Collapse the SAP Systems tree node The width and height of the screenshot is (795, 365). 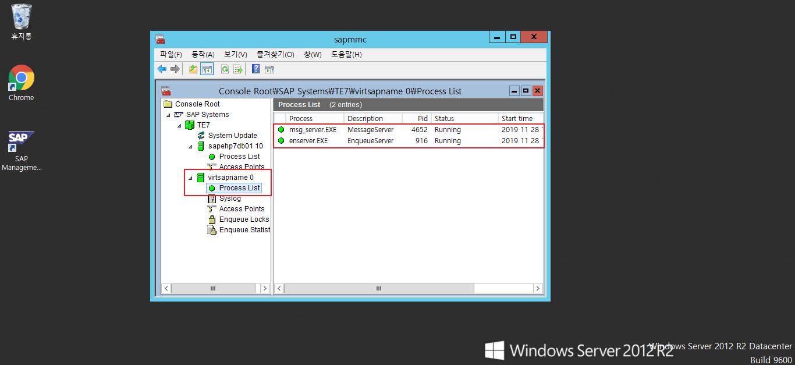168,115
